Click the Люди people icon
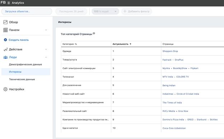 click(5, 57)
